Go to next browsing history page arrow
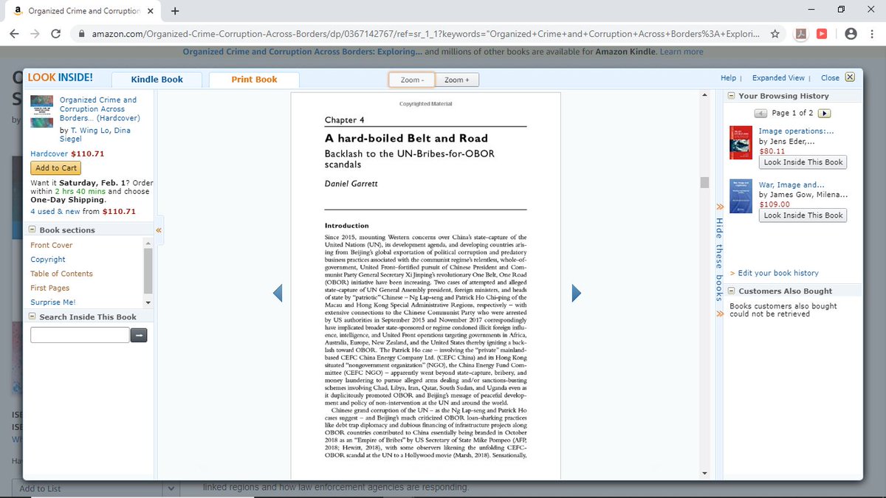Viewport: 886px width, 498px height. 825,113
